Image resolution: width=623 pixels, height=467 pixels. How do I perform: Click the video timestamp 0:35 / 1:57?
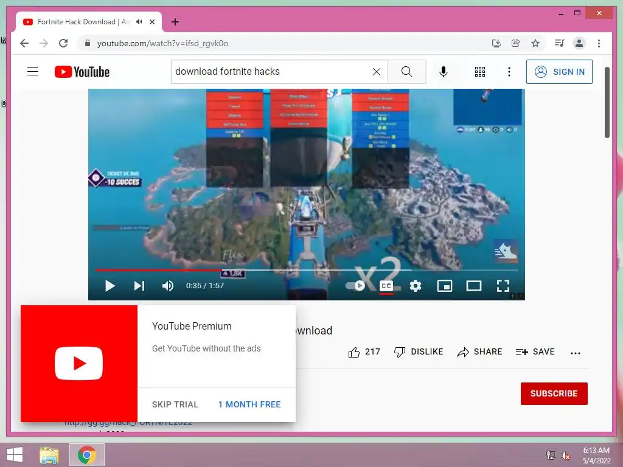point(205,286)
